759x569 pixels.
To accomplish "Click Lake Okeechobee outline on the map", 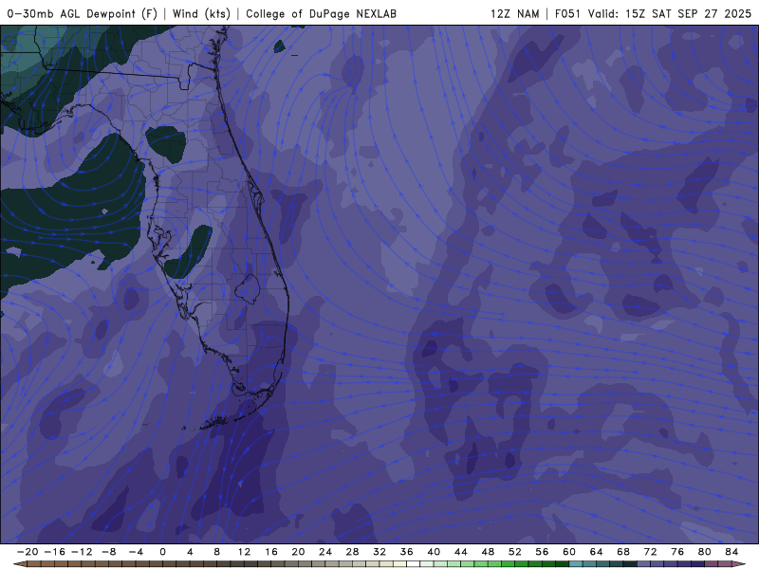I will coord(248,289).
